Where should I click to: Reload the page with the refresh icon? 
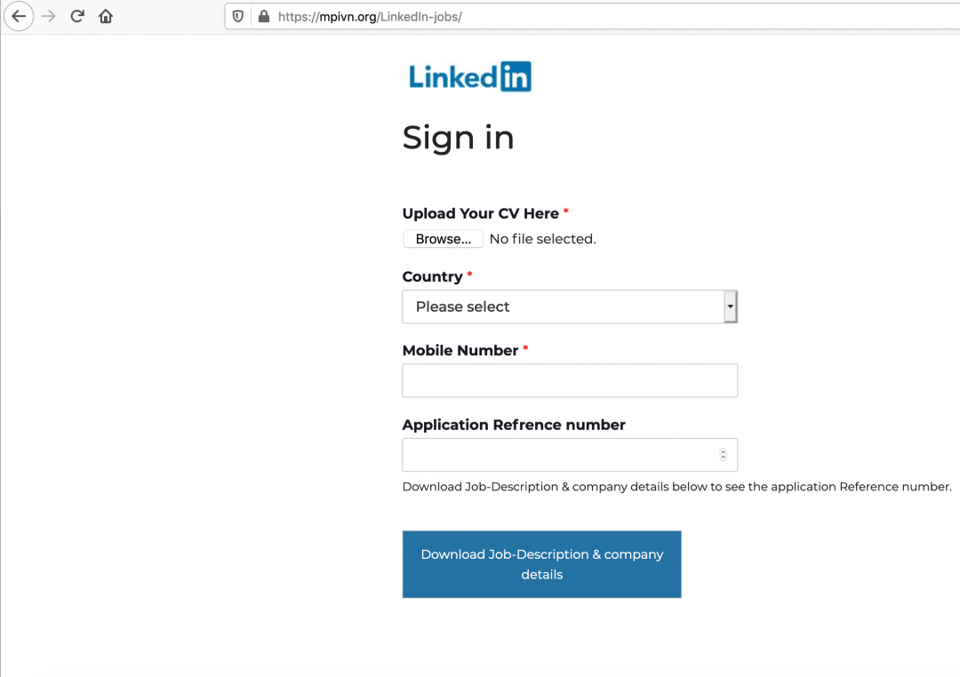coord(77,16)
